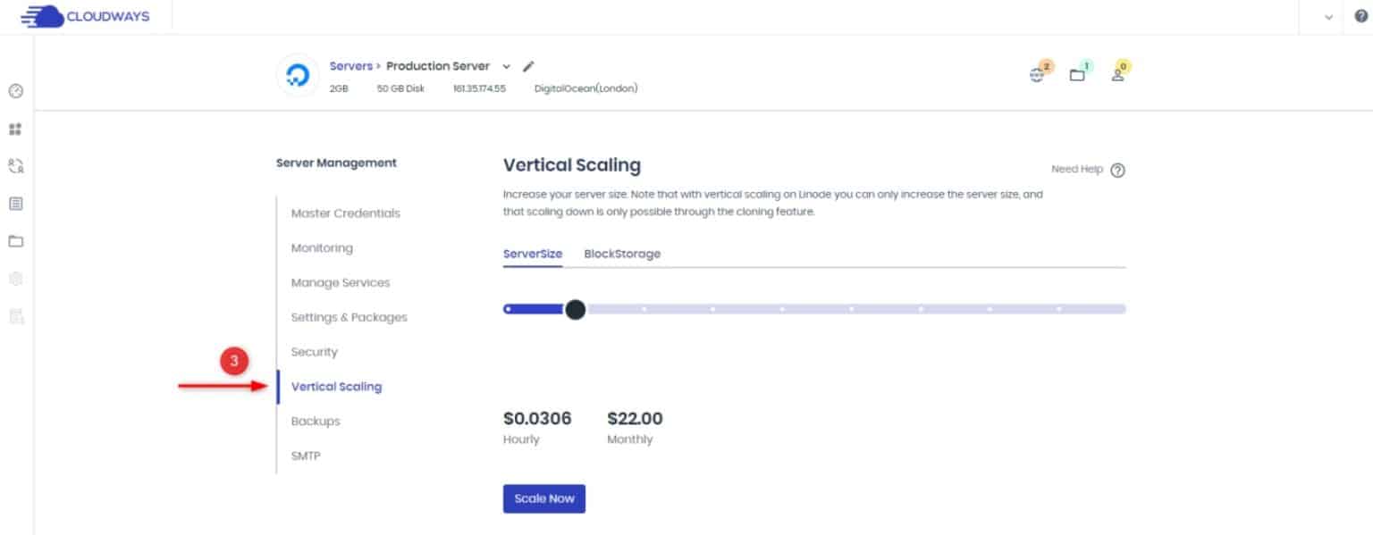This screenshot has width=1373, height=535.
Task: Select the ServerSize tab
Action: click(533, 254)
